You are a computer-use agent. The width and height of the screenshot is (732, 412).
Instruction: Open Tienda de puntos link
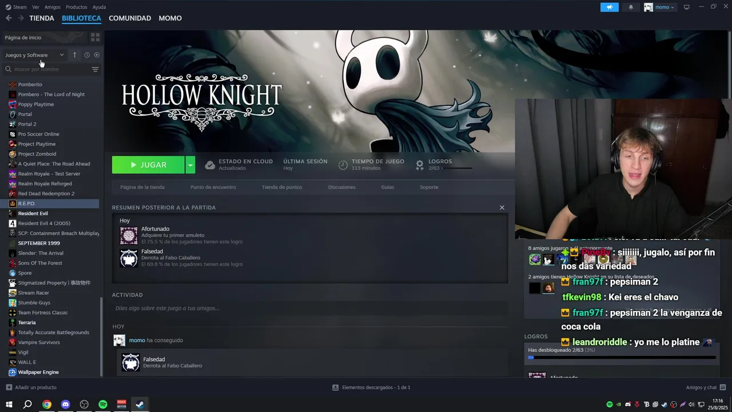(282, 187)
